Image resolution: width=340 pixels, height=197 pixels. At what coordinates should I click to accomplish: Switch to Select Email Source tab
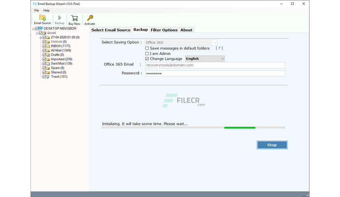click(x=111, y=30)
